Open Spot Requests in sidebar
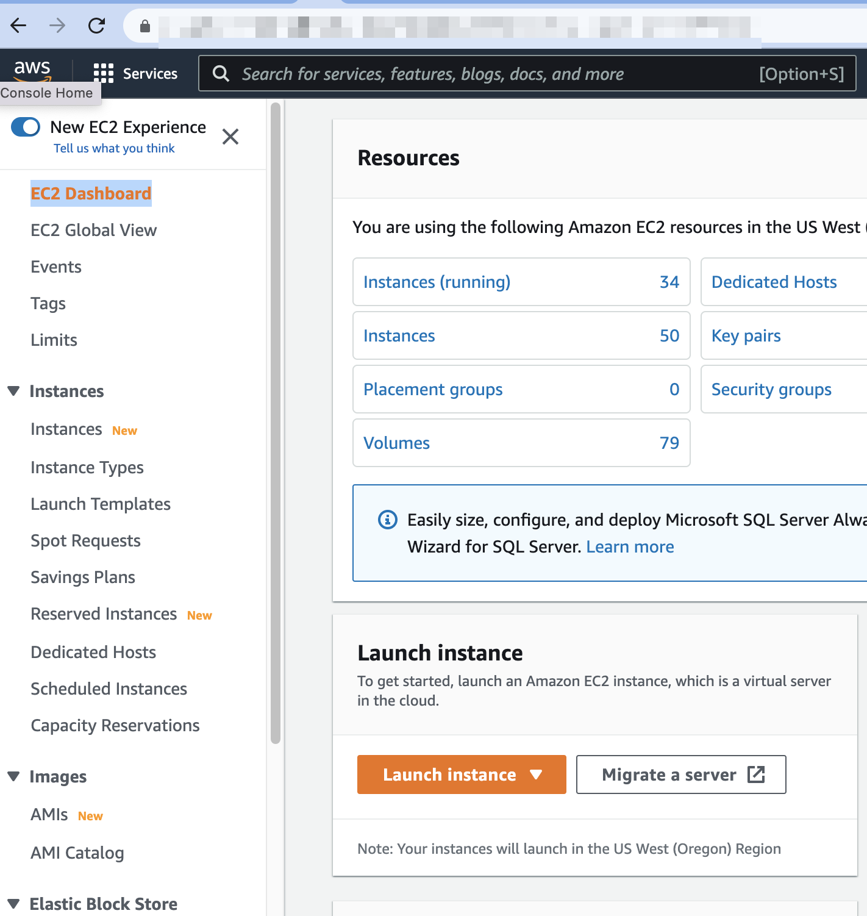The height and width of the screenshot is (916, 867). click(85, 540)
